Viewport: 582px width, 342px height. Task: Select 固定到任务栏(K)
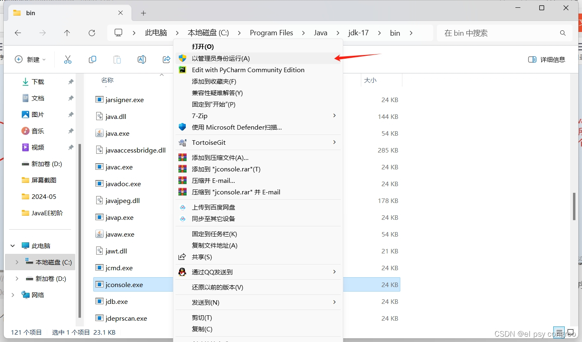[x=259, y=234]
